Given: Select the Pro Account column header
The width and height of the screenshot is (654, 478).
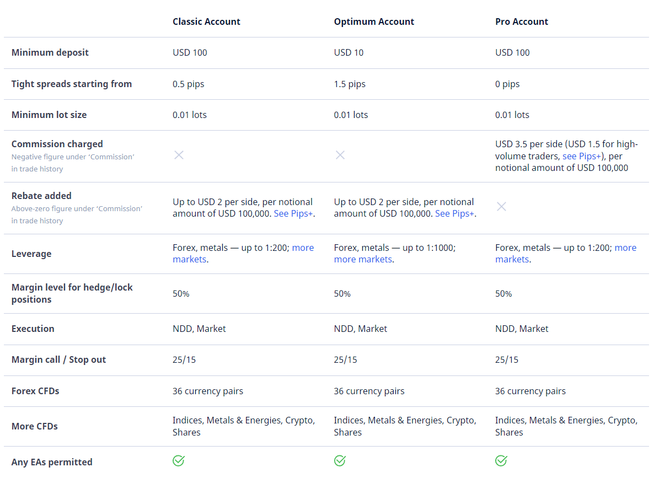Looking at the screenshot, I should [x=522, y=22].
